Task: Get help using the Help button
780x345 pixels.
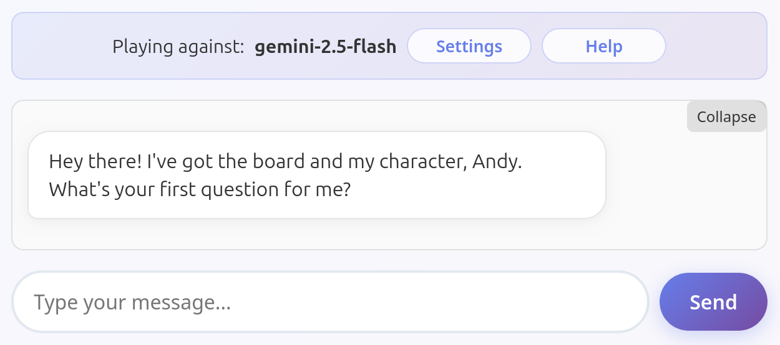Action: pyautogui.click(x=603, y=46)
